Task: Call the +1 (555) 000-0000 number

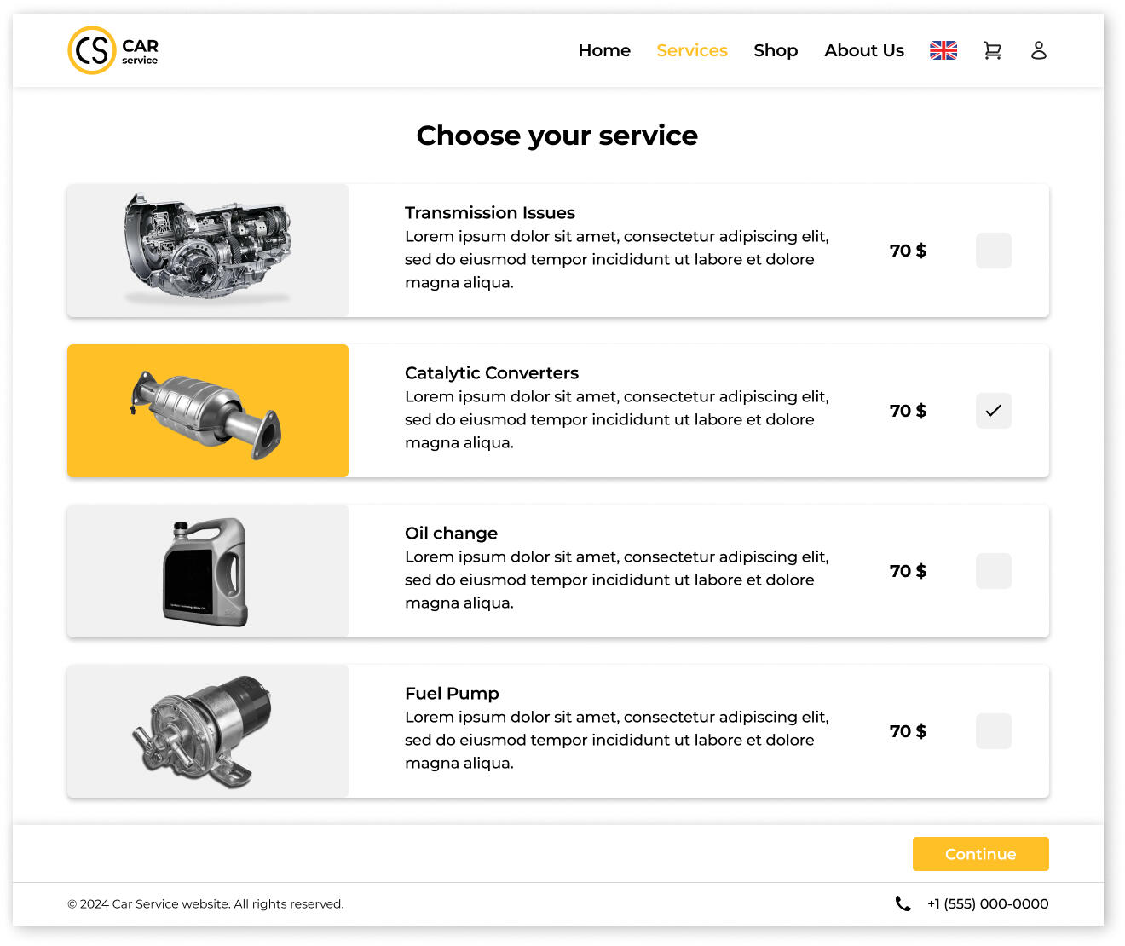Action: 987,903
